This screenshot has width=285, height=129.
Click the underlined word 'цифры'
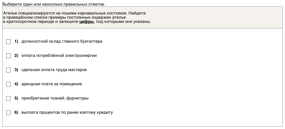[86, 22]
